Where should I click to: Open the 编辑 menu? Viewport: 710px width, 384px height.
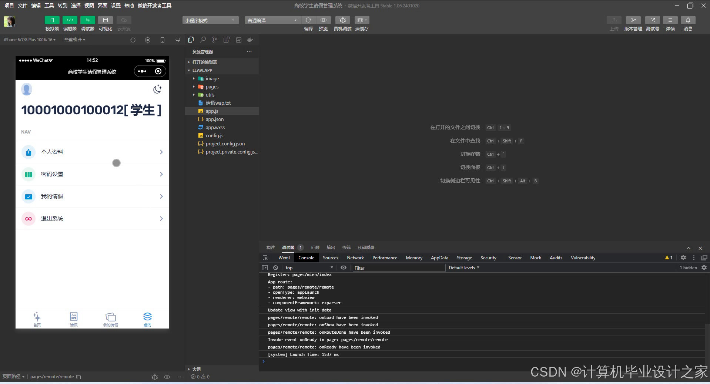click(36, 6)
